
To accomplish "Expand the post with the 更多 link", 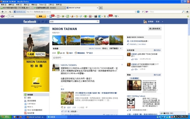I will pyautogui.click(x=62, y=89).
